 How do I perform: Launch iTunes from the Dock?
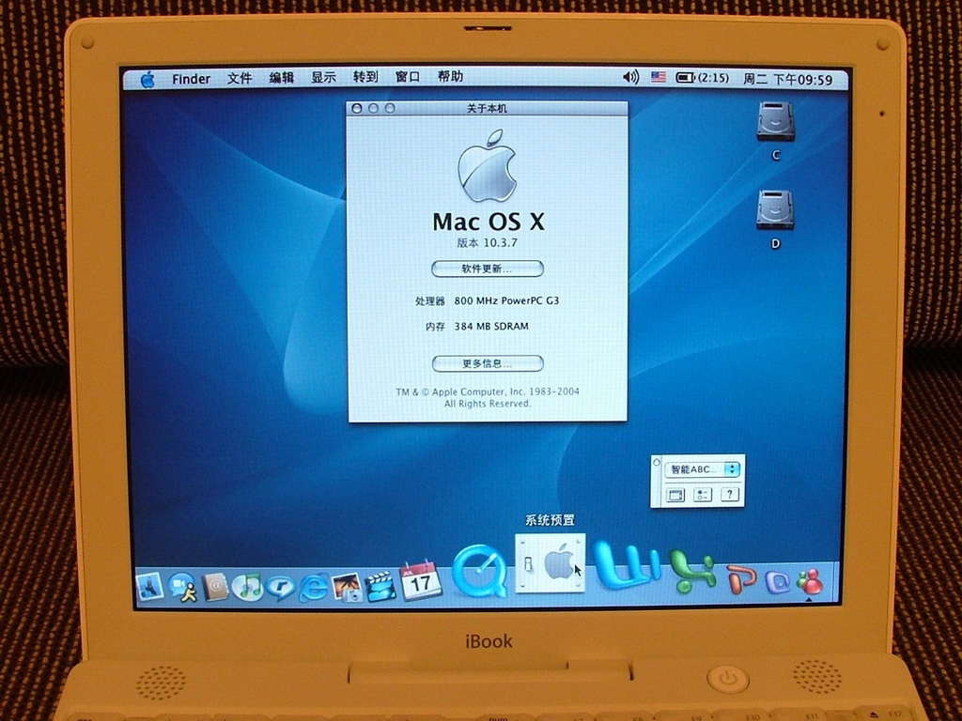[248, 587]
